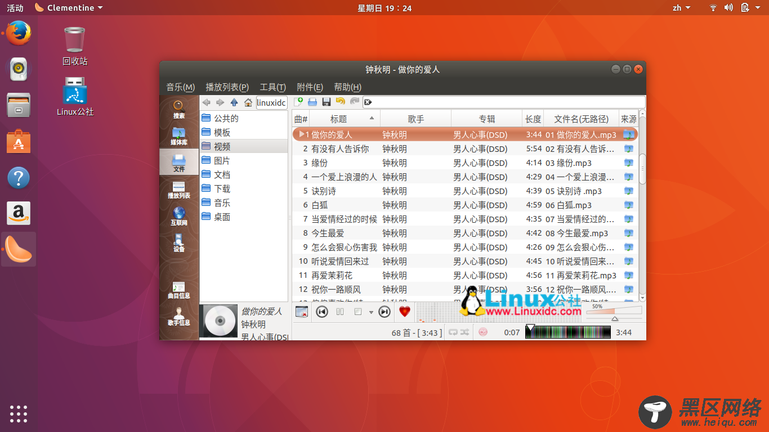Launch Firefox from the dock
Screen dimensions: 769x432
coord(19,33)
